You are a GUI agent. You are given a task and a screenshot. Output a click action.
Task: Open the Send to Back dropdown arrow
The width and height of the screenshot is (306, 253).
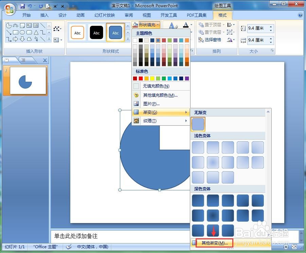point(224,32)
